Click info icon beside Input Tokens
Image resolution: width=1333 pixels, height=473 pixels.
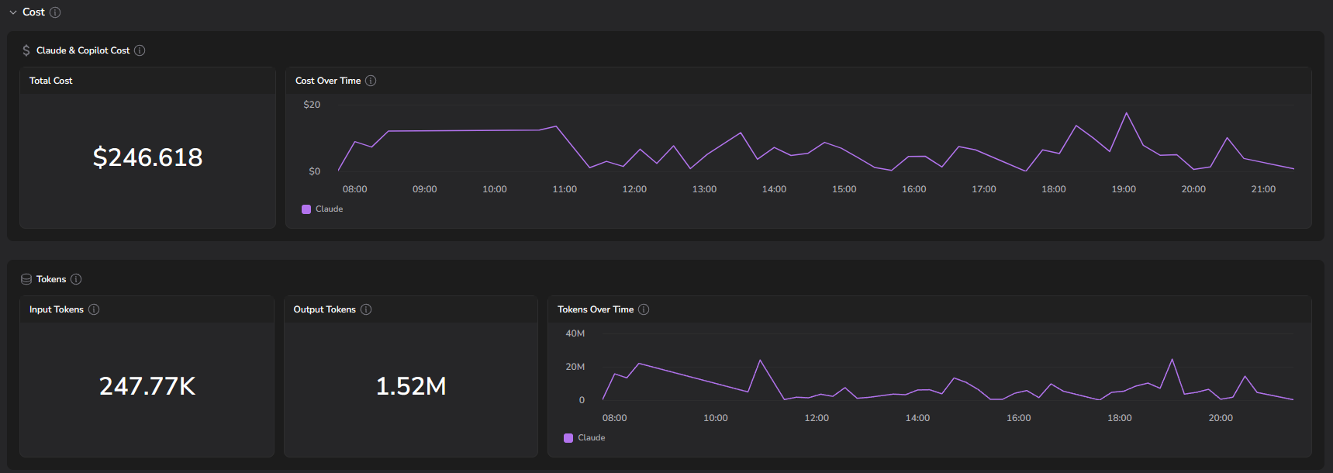[94, 309]
